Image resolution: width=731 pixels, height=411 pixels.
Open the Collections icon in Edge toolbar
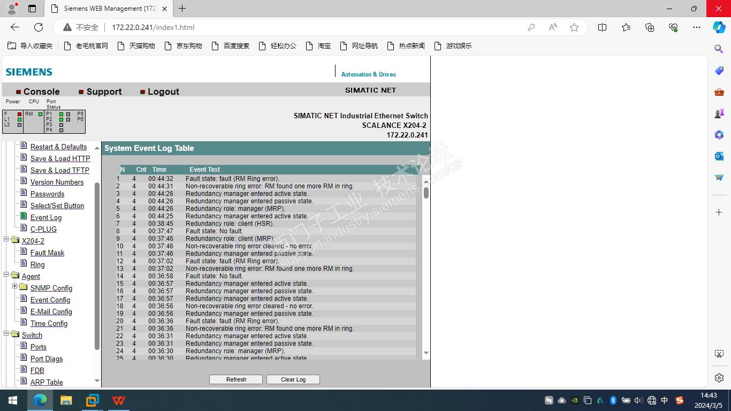pos(650,27)
